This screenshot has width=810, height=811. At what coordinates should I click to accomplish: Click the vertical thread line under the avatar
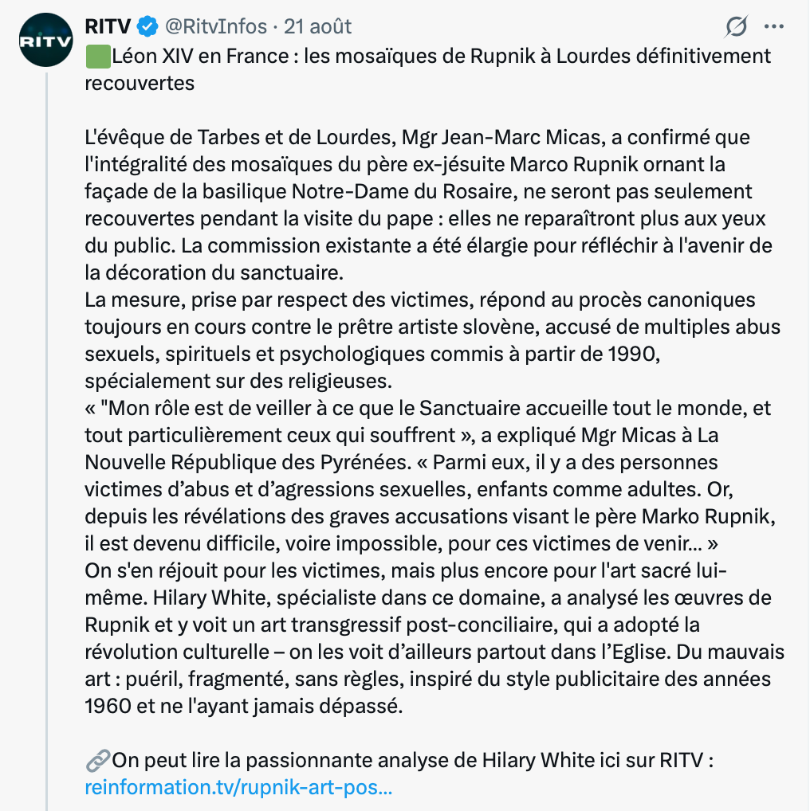click(x=46, y=441)
